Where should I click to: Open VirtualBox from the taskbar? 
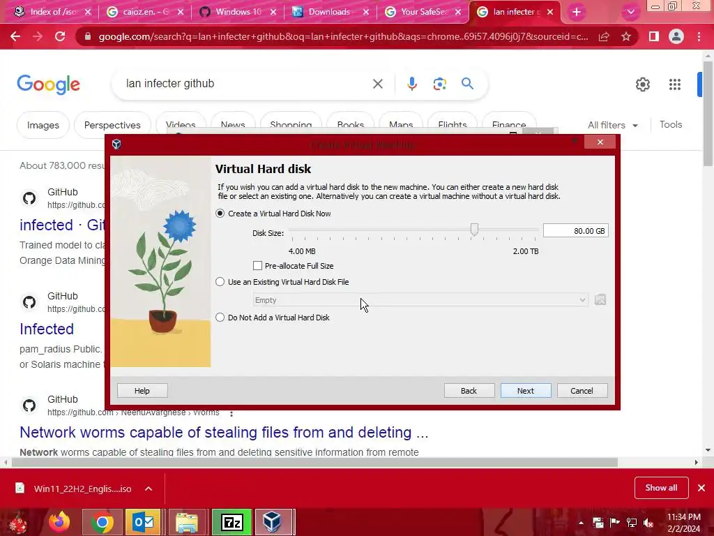273,522
